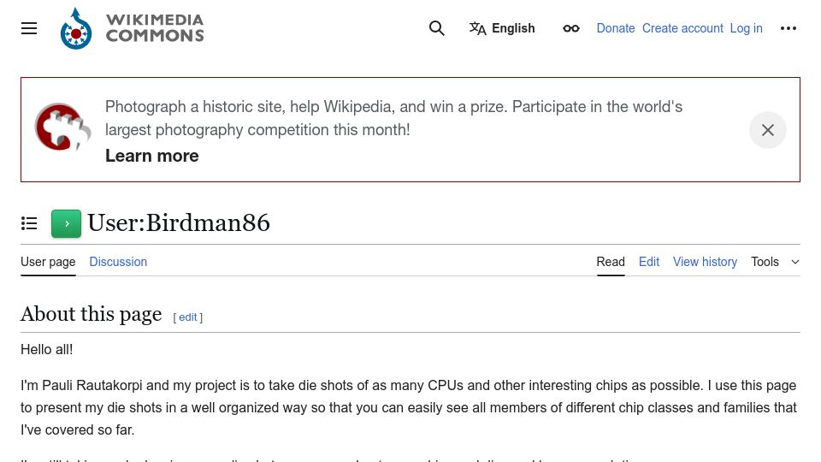Click the Wikimedia Commons logo
This screenshot has height=462, width=821.
point(76,28)
